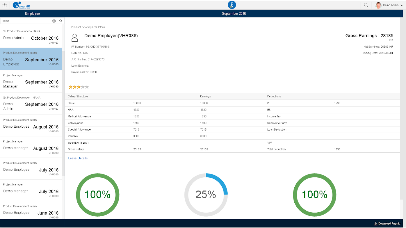
Task: Click the Demo Admin avatar picture
Action: point(378,5)
